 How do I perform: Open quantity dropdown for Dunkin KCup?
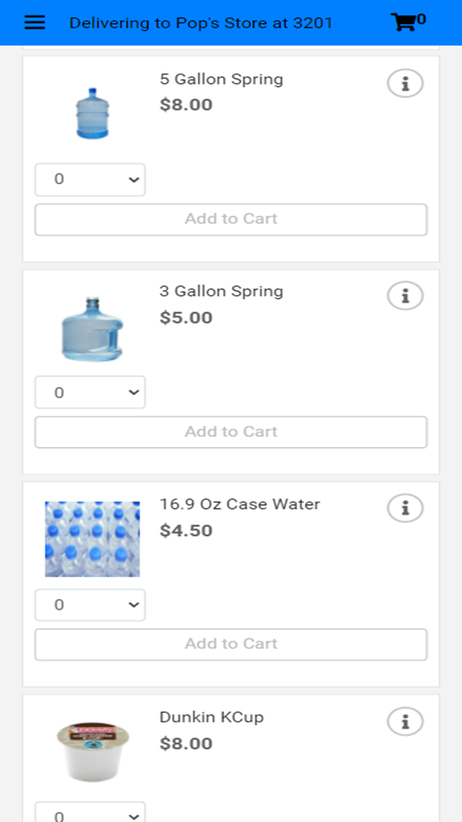pos(90,812)
